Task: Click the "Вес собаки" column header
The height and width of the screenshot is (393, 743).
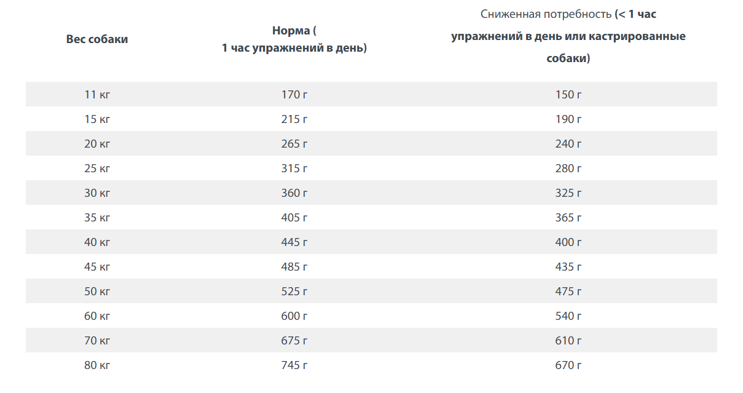Action: [97, 39]
